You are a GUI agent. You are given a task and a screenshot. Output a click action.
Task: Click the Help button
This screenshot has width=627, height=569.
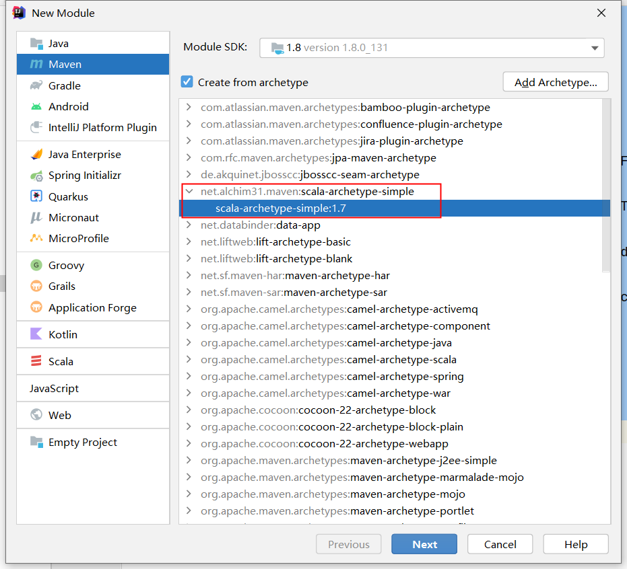pos(576,544)
